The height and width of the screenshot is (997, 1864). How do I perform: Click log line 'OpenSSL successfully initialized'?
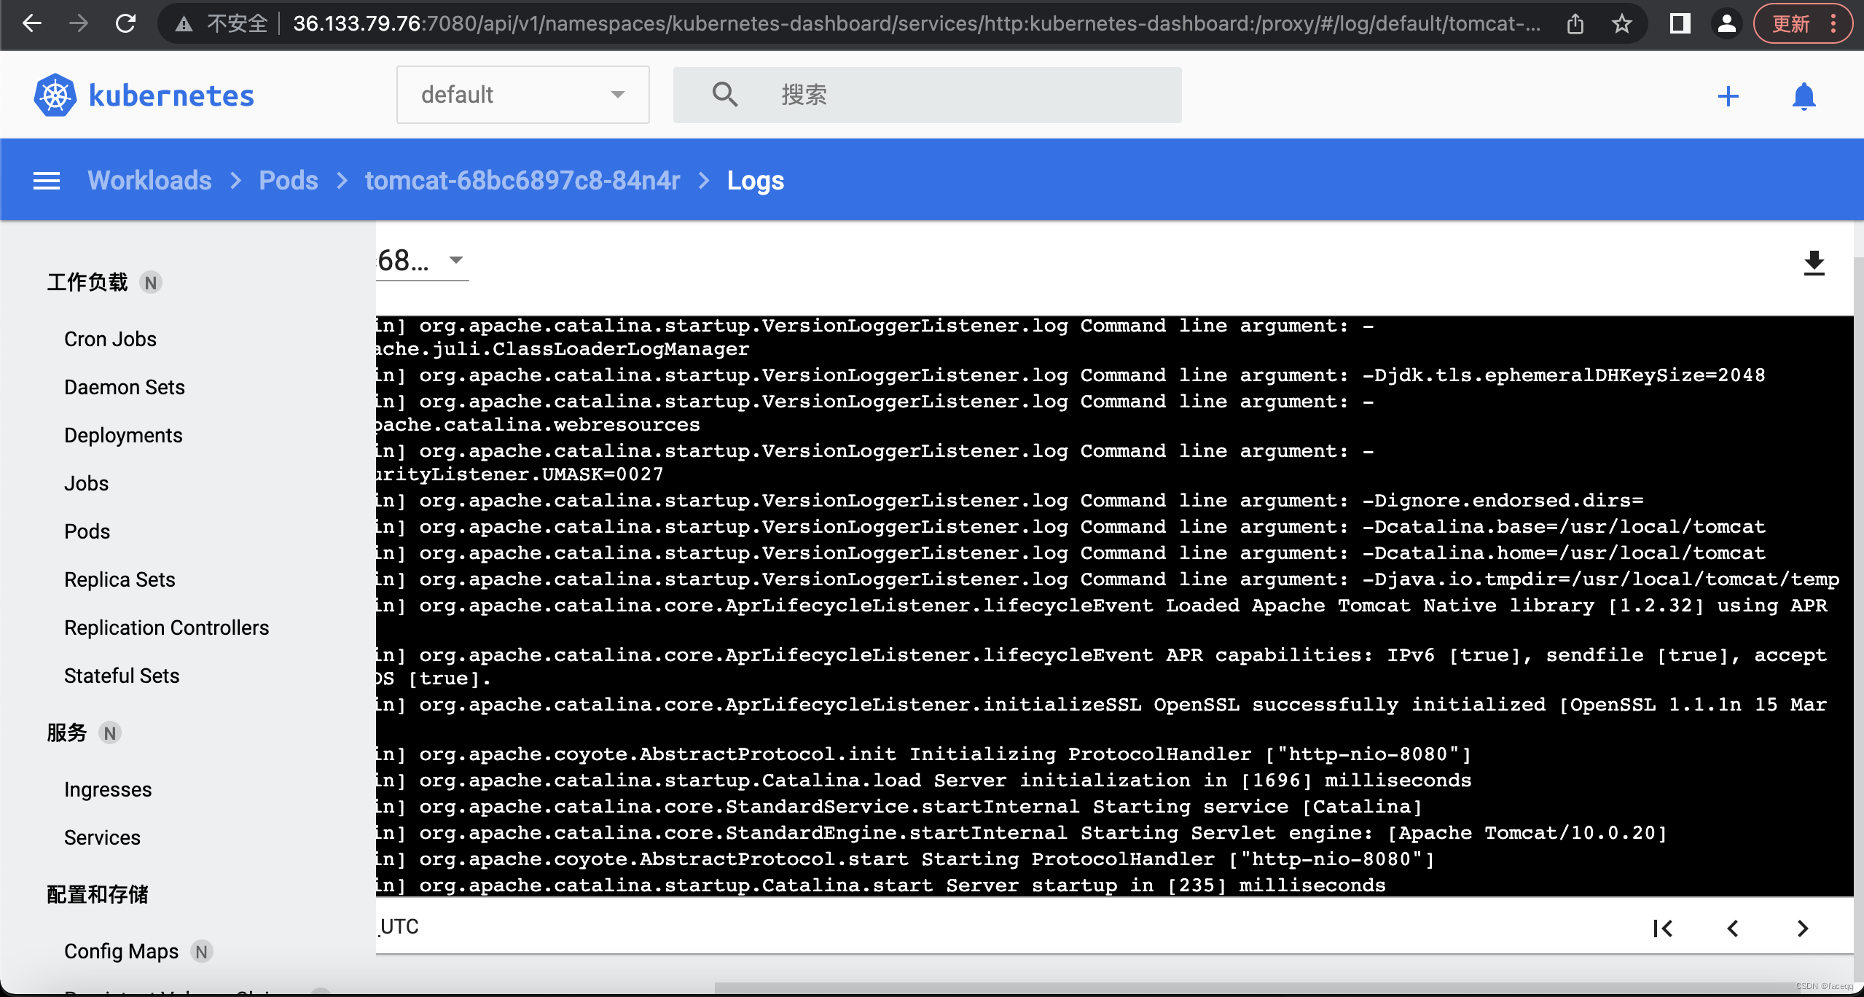click(x=1102, y=705)
